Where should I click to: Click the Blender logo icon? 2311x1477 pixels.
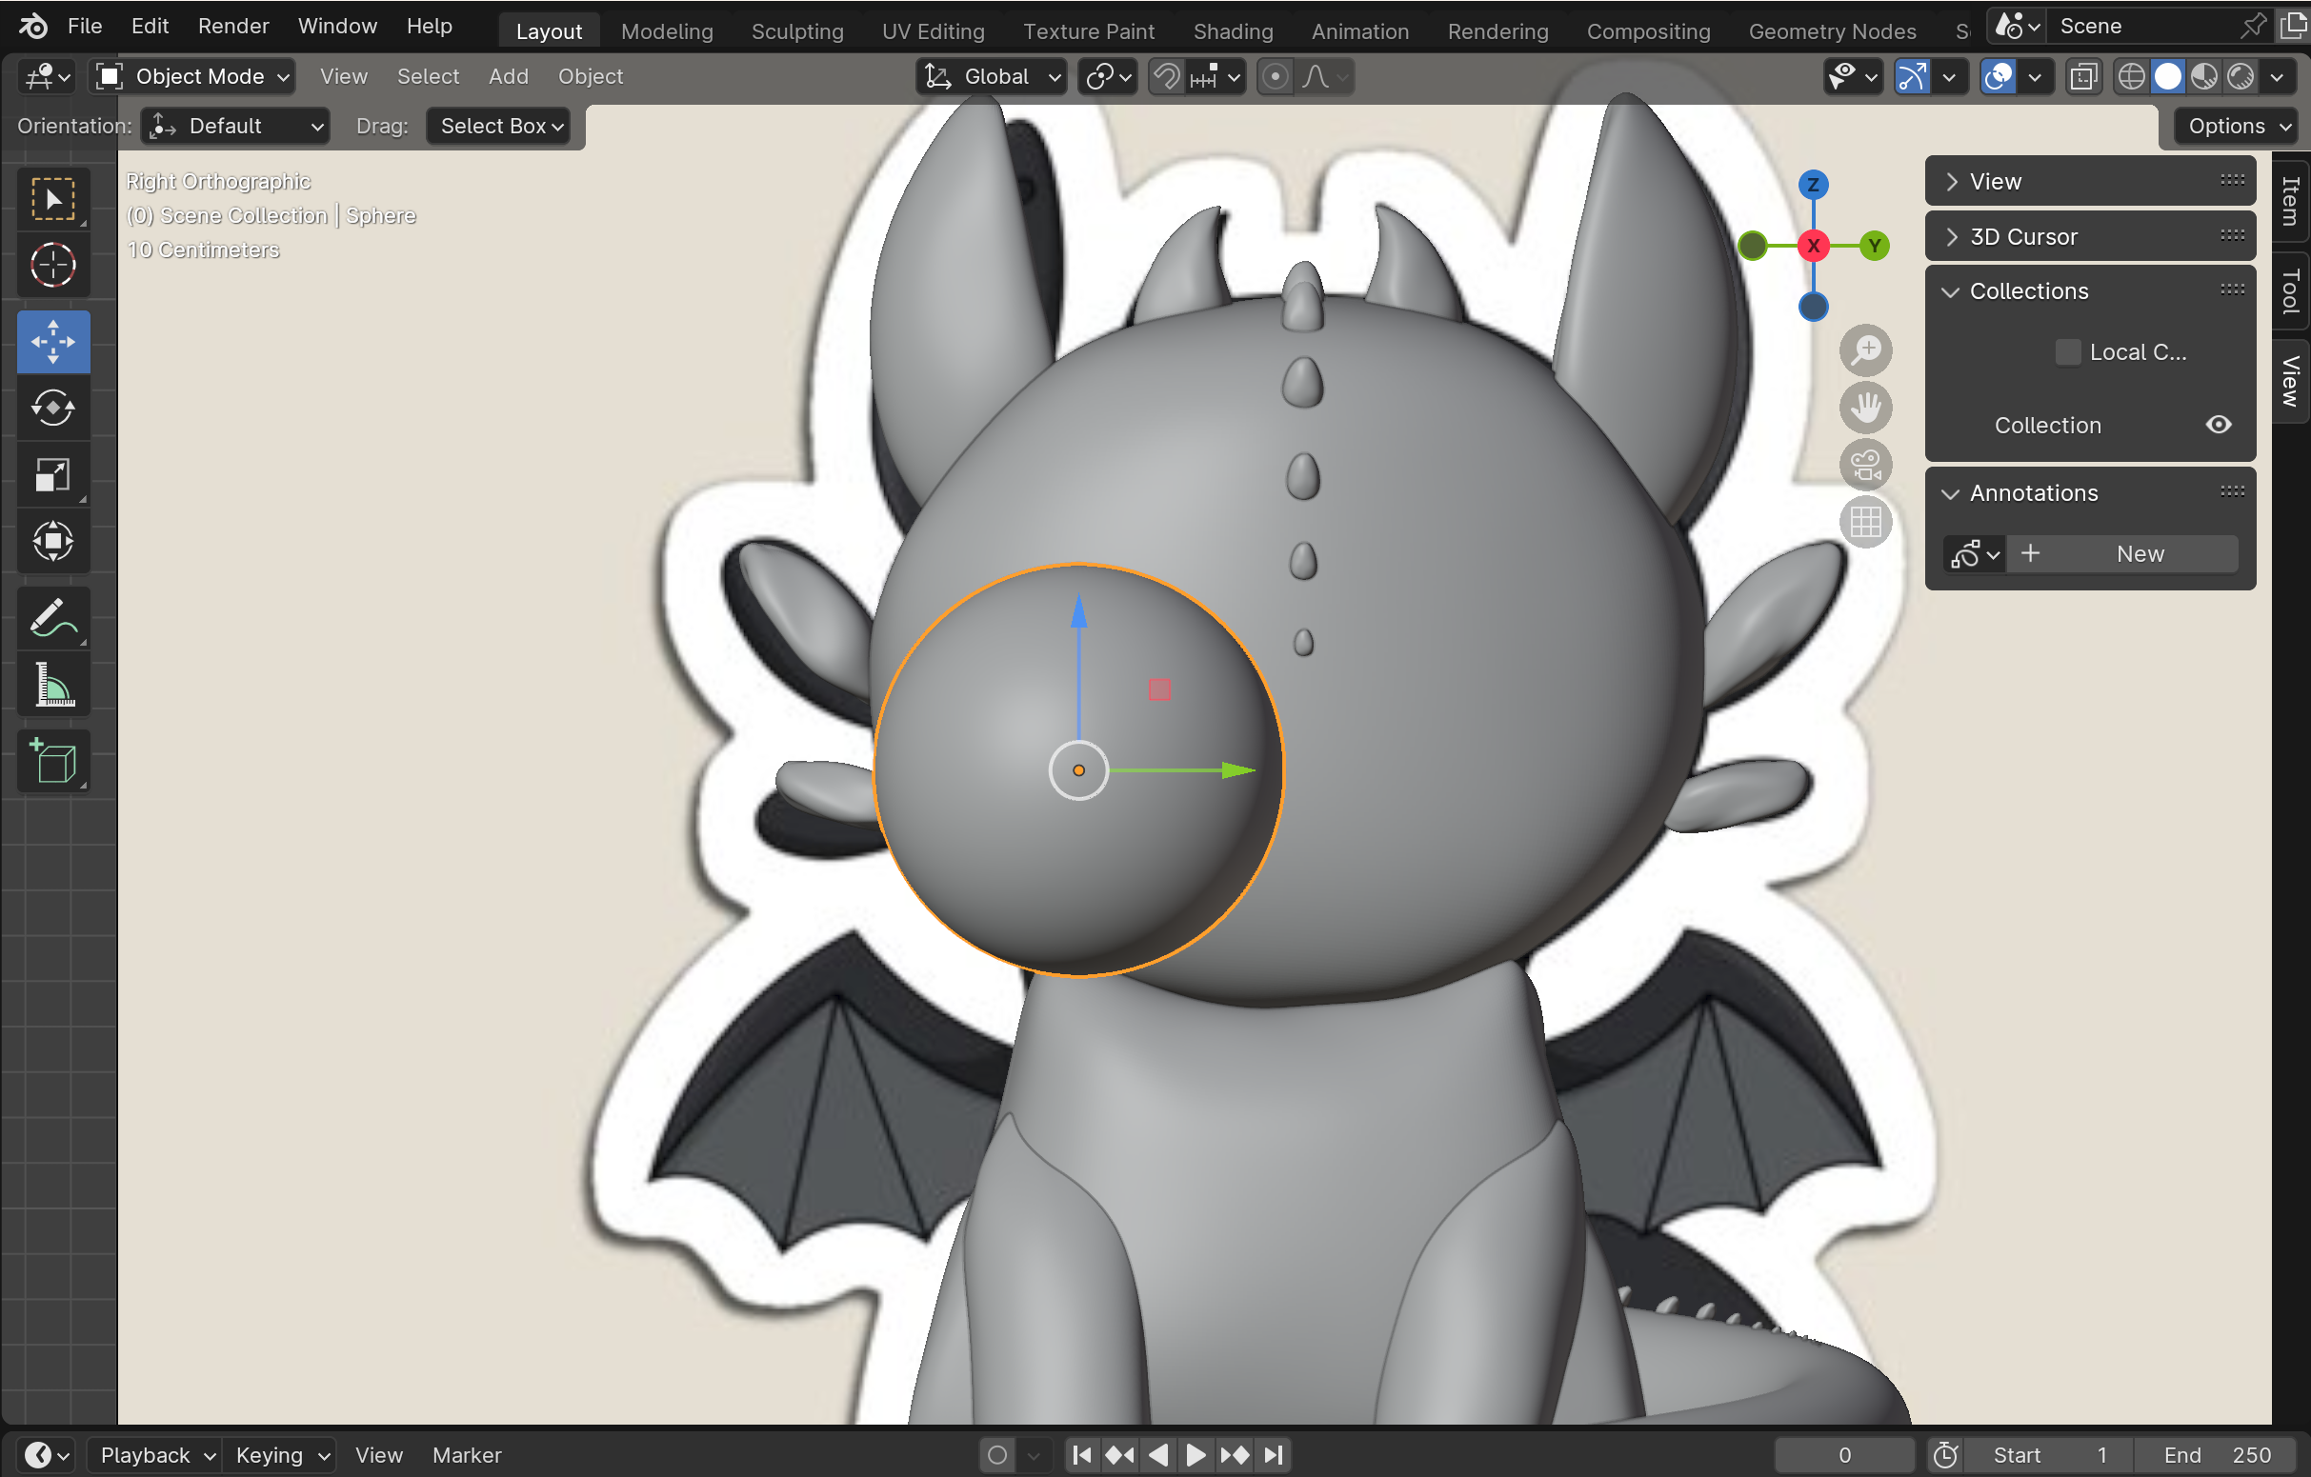(32, 26)
